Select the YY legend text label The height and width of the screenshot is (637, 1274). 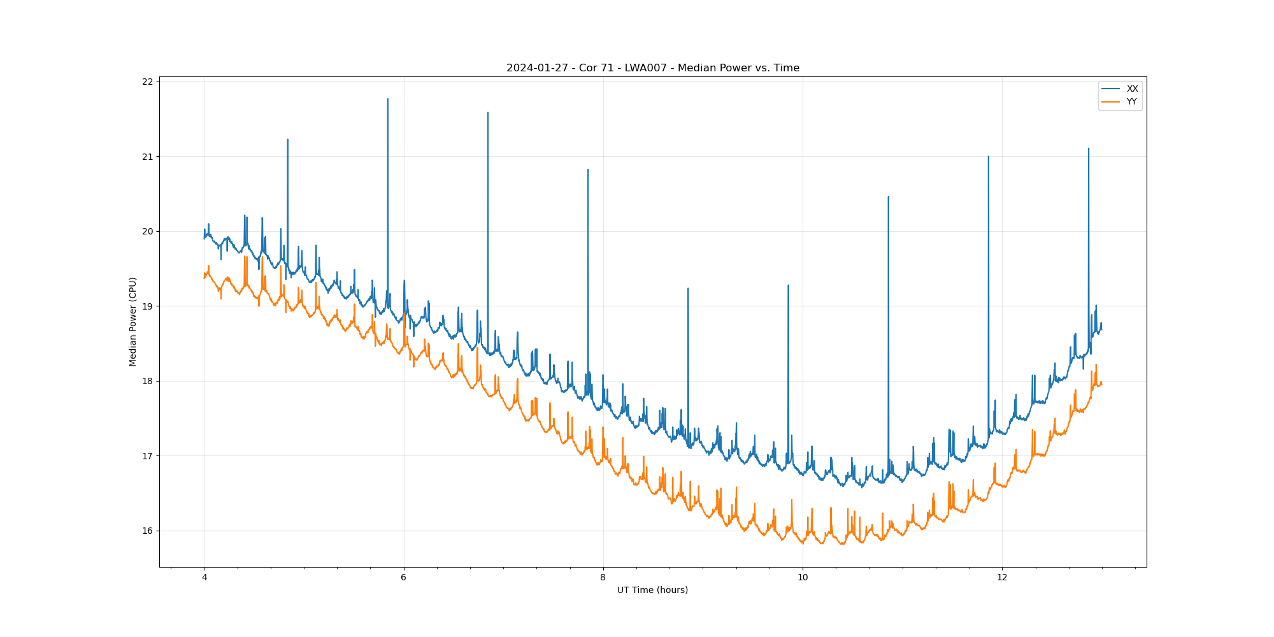click(1132, 102)
